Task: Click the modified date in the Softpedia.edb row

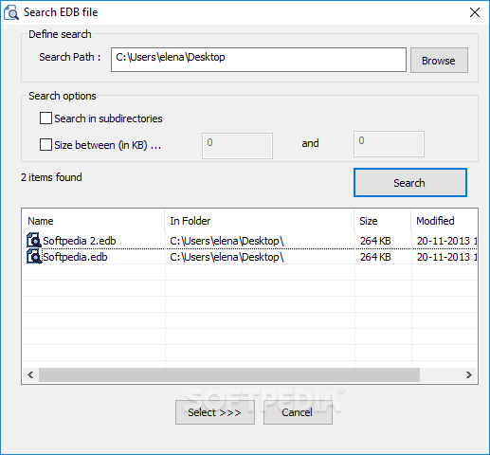Action: pyautogui.click(x=446, y=257)
